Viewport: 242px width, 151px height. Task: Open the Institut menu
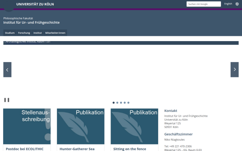coord(38,33)
